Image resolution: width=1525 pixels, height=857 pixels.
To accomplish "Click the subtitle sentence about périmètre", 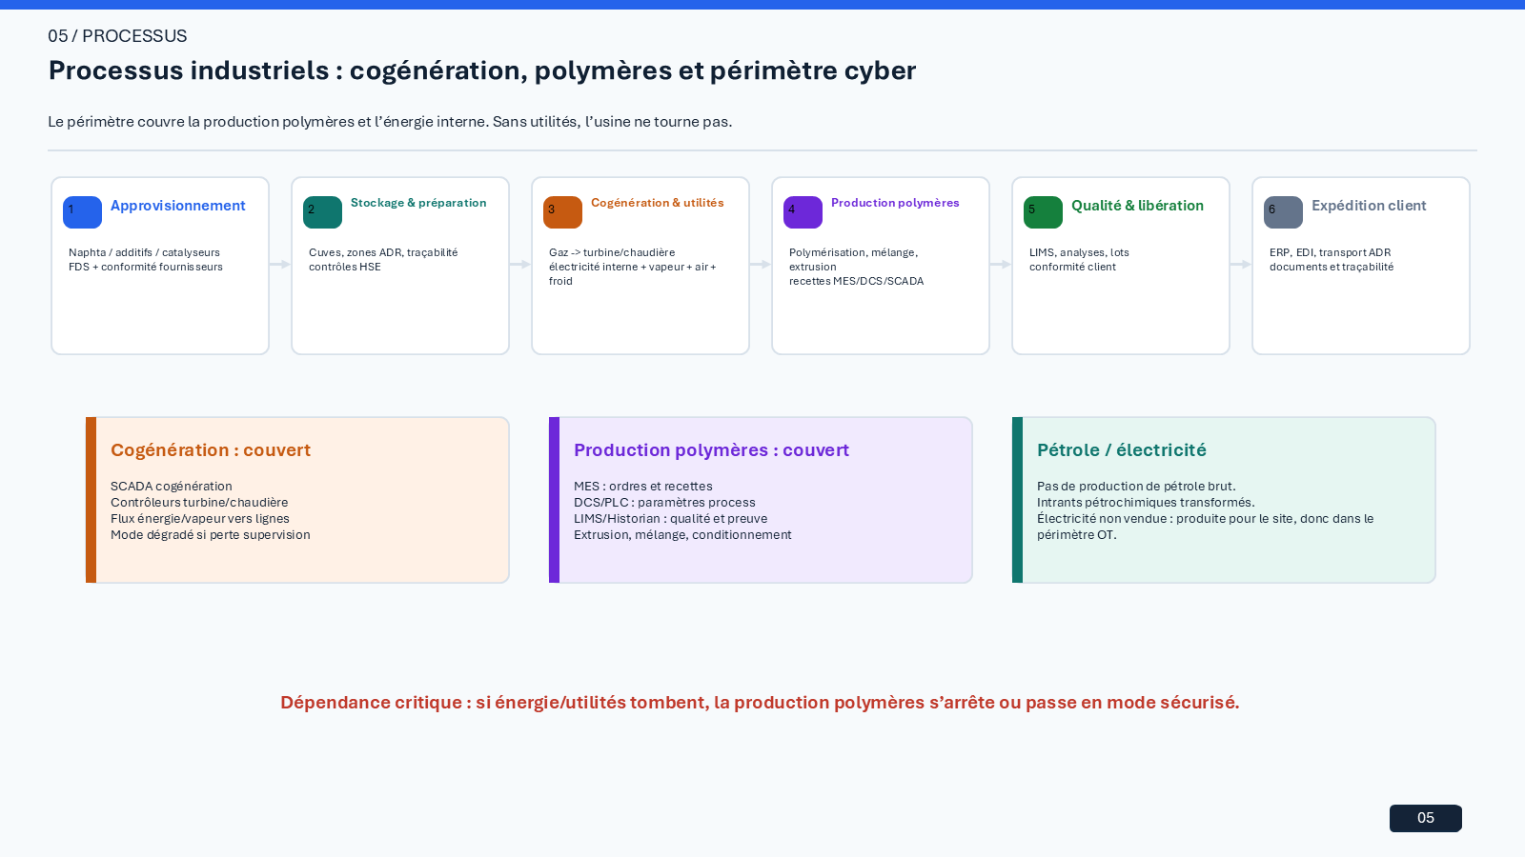I will coord(390,122).
